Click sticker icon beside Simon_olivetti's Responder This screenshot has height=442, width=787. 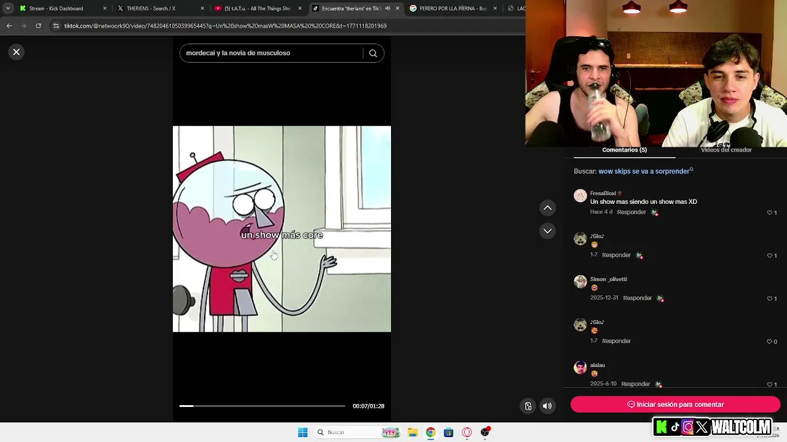click(660, 298)
